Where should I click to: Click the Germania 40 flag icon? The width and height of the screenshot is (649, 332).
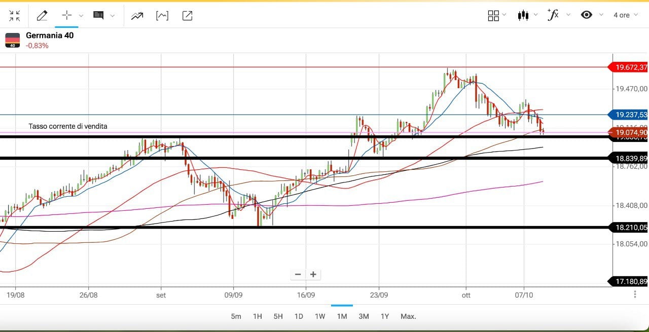(x=13, y=40)
